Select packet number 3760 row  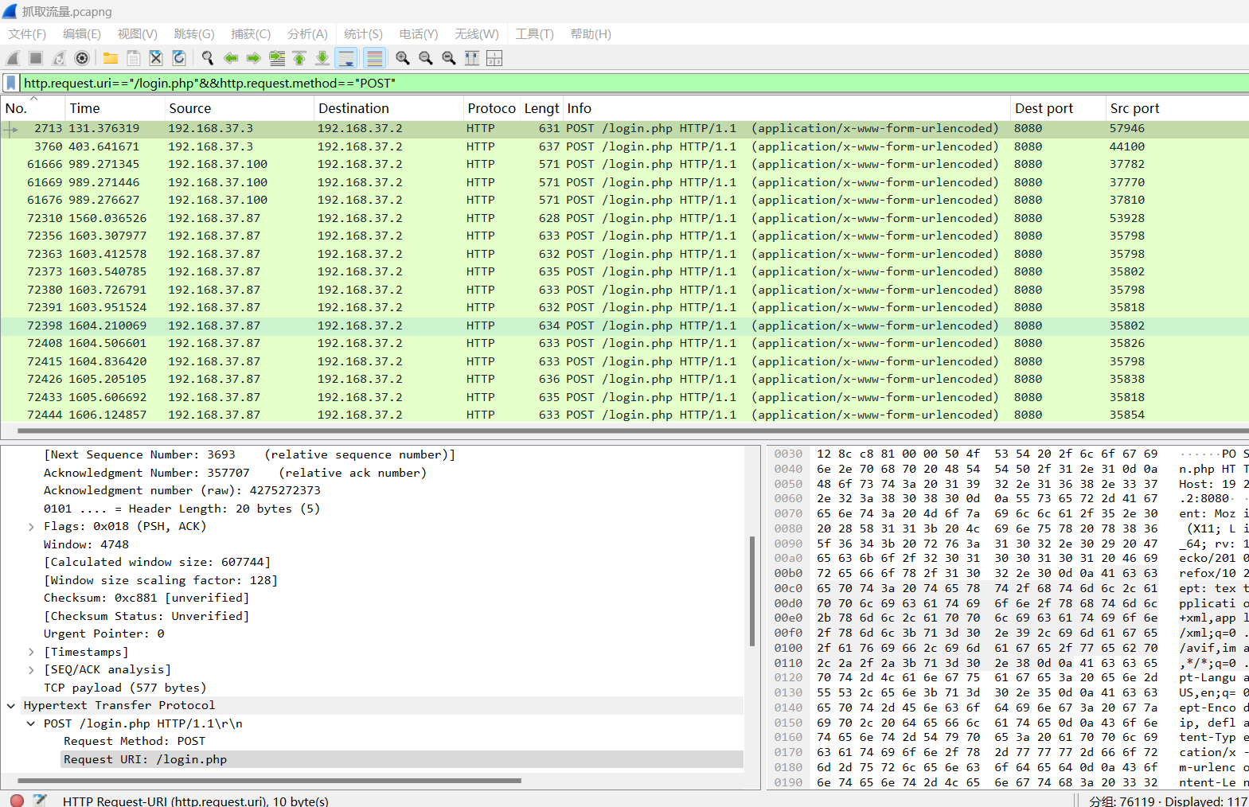(x=624, y=146)
